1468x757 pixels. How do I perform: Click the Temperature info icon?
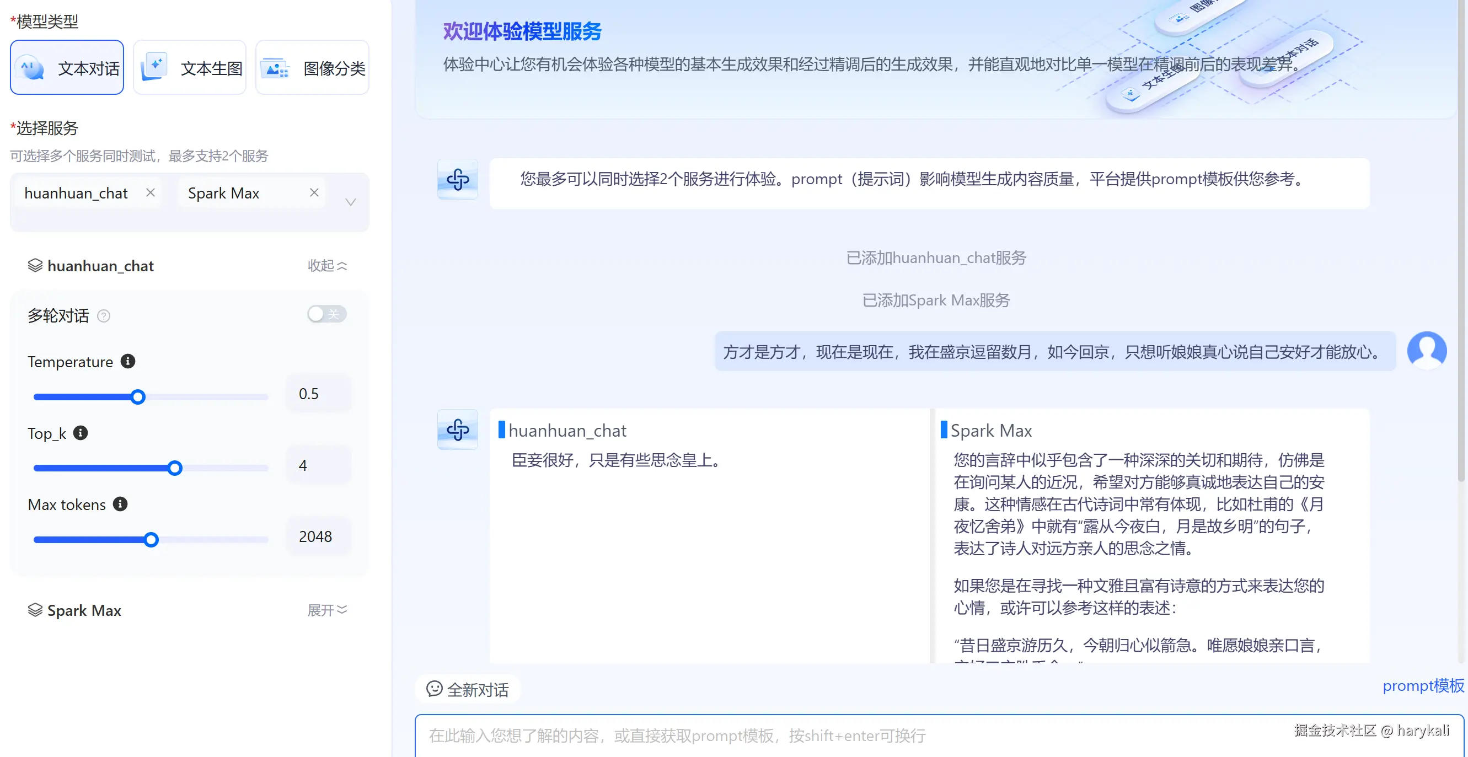(127, 361)
